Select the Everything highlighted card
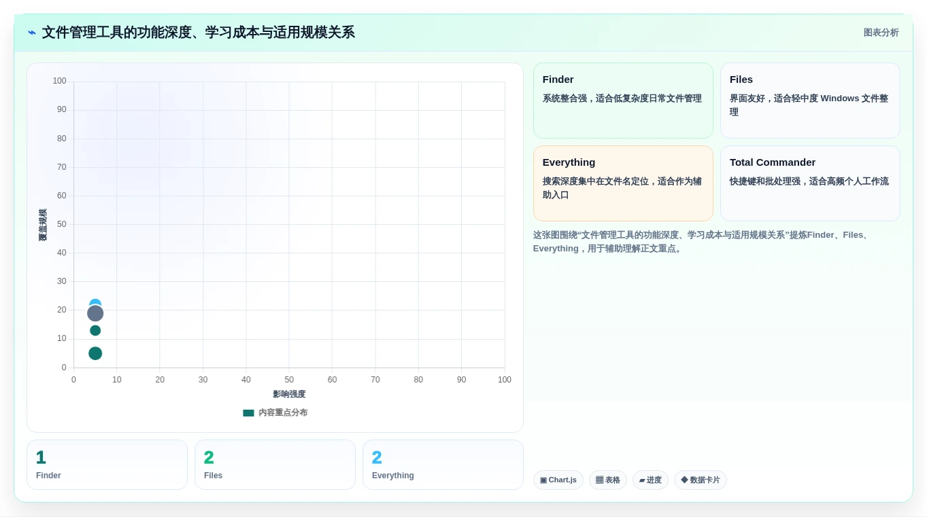 click(623, 183)
